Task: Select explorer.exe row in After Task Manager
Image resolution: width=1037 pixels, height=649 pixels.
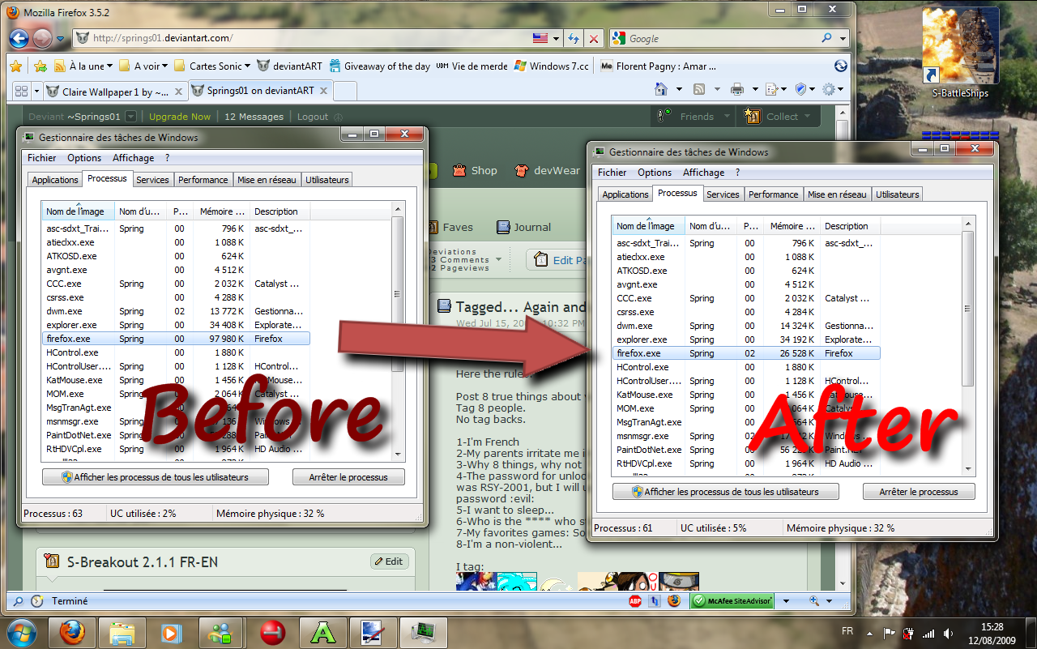Action: tap(746, 339)
